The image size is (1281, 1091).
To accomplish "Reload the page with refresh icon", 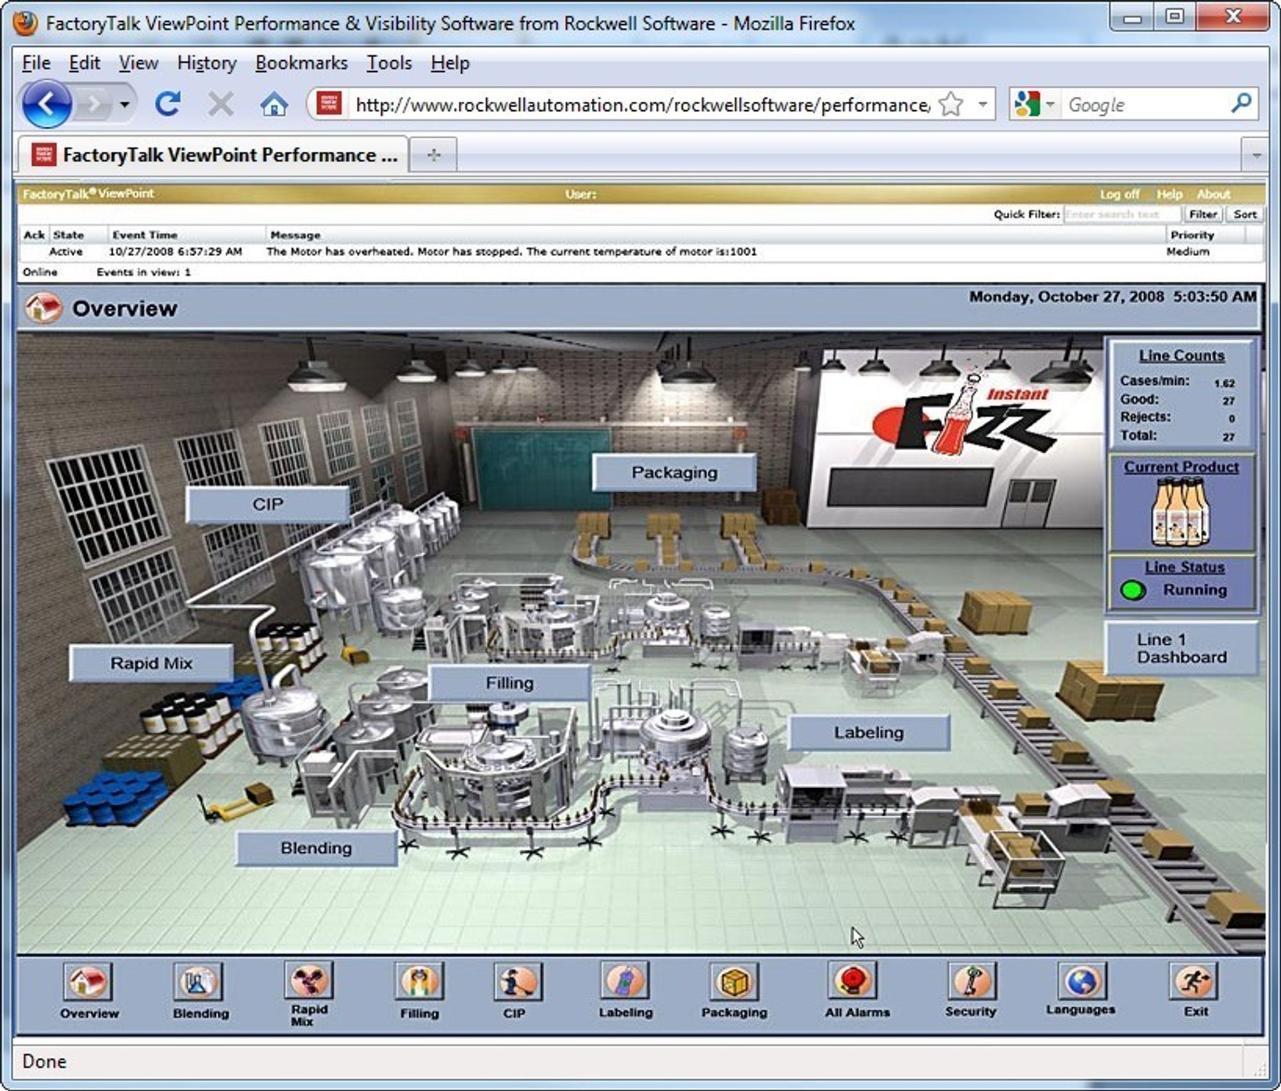I will click(168, 104).
